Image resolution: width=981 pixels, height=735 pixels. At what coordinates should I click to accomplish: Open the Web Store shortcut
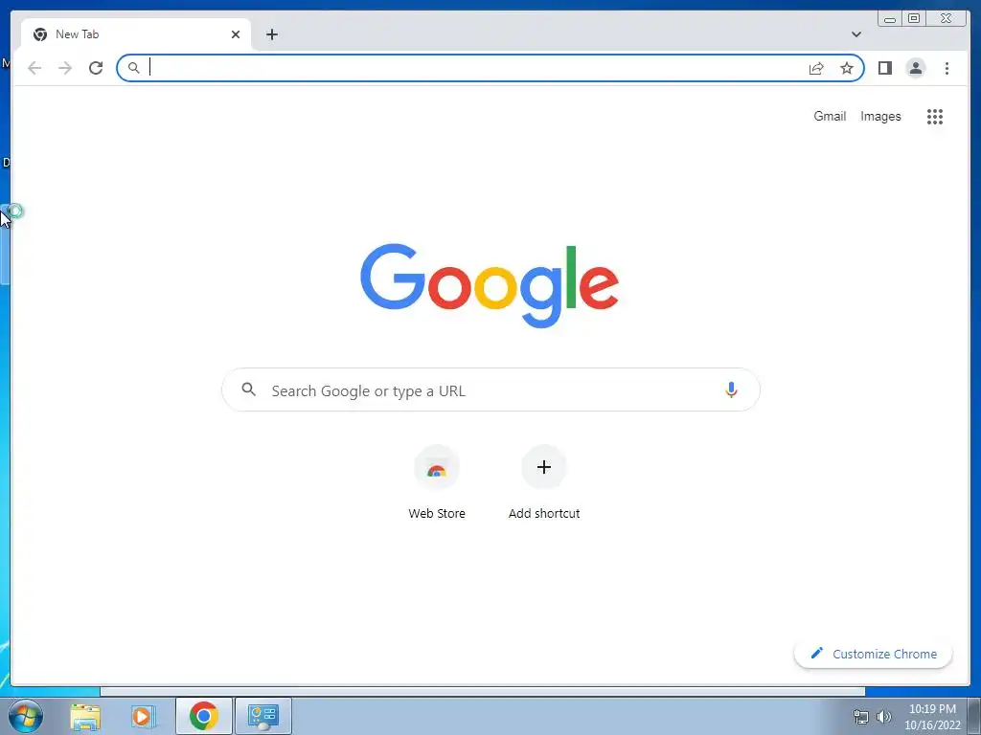tap(437, 482)
